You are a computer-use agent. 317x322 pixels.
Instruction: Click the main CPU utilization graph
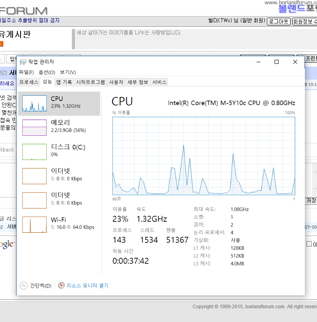click(204, 156)
